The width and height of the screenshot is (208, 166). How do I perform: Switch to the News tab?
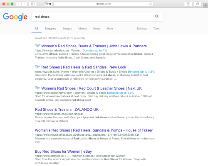click(97, 29)
